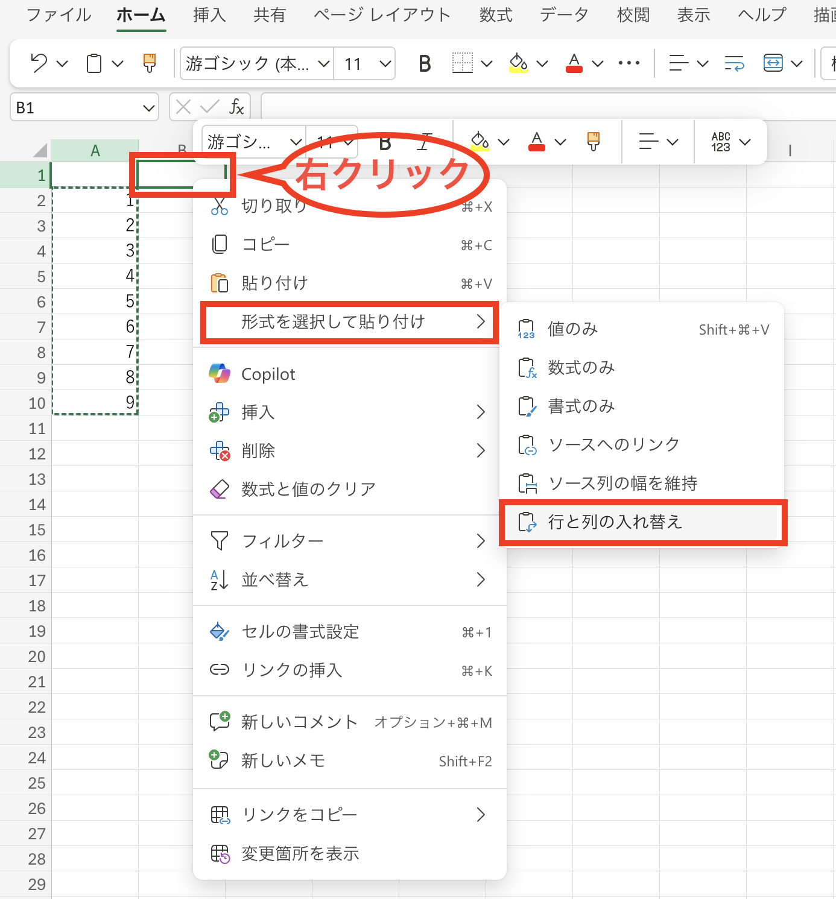Click Copilot in context menu
Screen dimensions: 836x899
tap(350, 374)
